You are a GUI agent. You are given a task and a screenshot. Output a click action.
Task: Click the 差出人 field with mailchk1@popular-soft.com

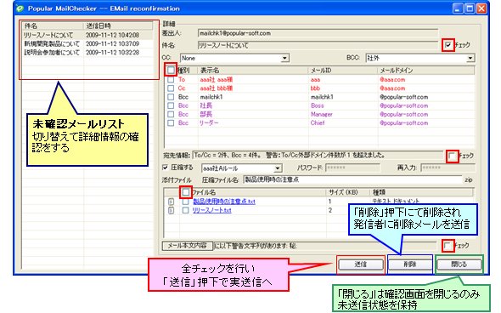point(318,33)
